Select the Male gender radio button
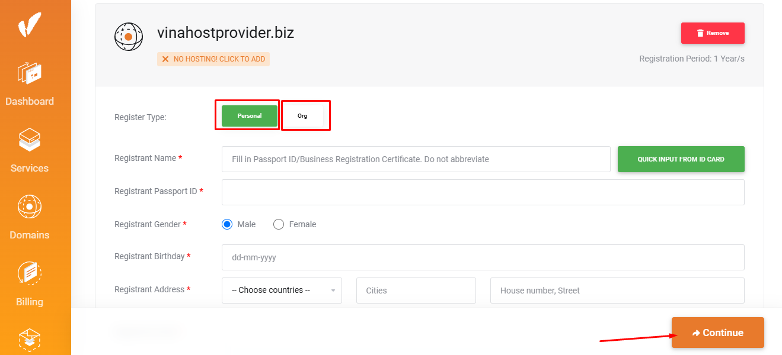Viewport: 782px width, 355px height. (227, 224)
